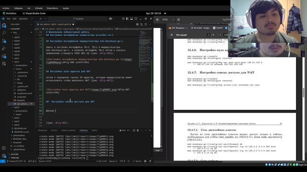
Task: Open the Manage gear icon at the sidebar bottom
Action: (x=4, y=156)
